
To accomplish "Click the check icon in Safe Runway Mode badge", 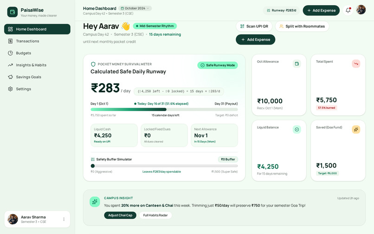I will tap(202, 65).
